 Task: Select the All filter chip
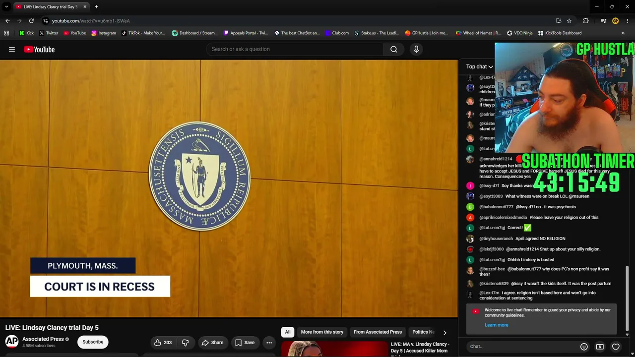click(x=287, y=332)
